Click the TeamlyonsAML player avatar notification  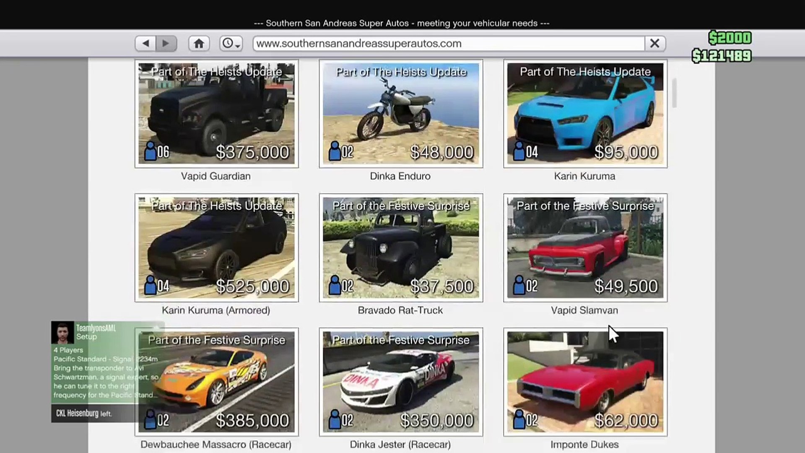tap(62, 333)
